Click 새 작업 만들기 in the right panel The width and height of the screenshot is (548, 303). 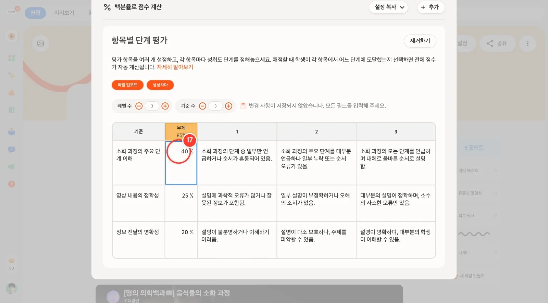(472, 276)
